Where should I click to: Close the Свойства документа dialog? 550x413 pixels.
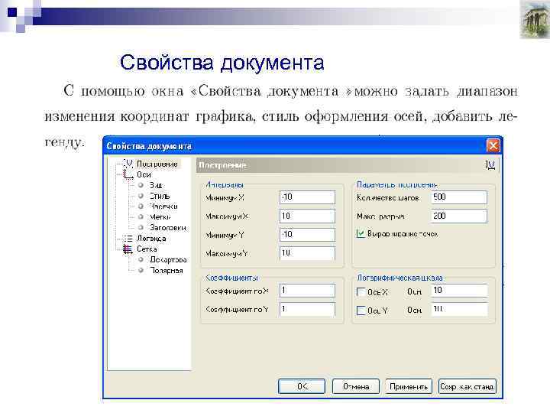tap(493, 146)
